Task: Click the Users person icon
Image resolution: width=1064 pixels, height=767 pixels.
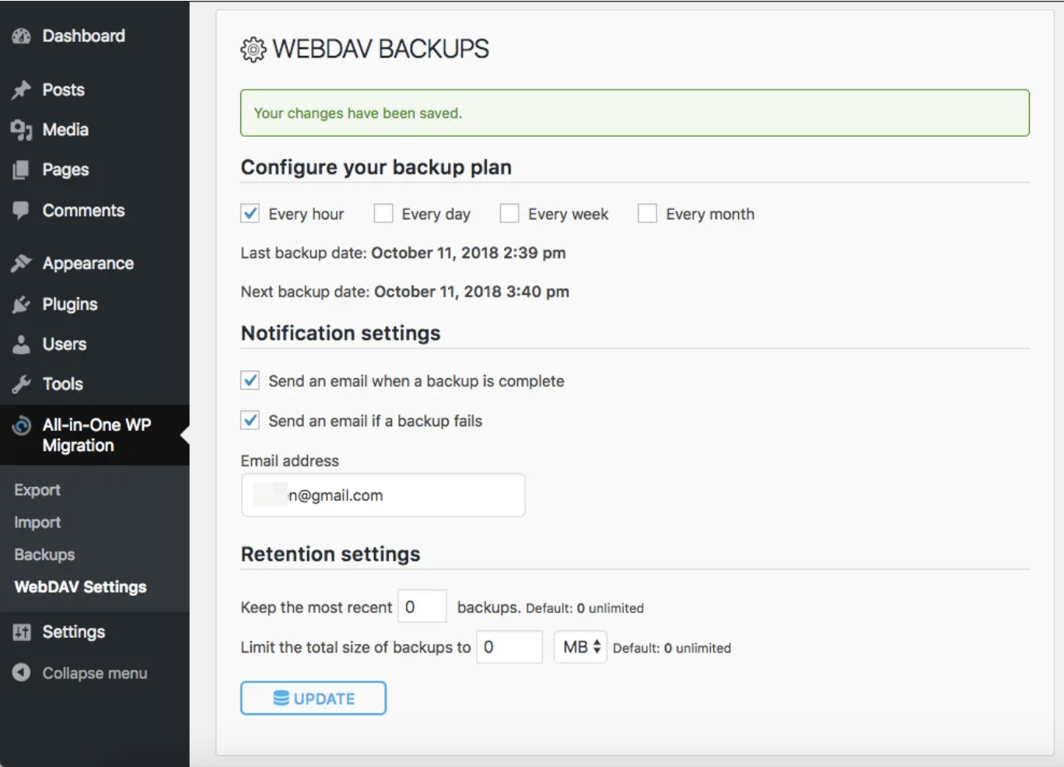Action: click(x=21, y=344)
